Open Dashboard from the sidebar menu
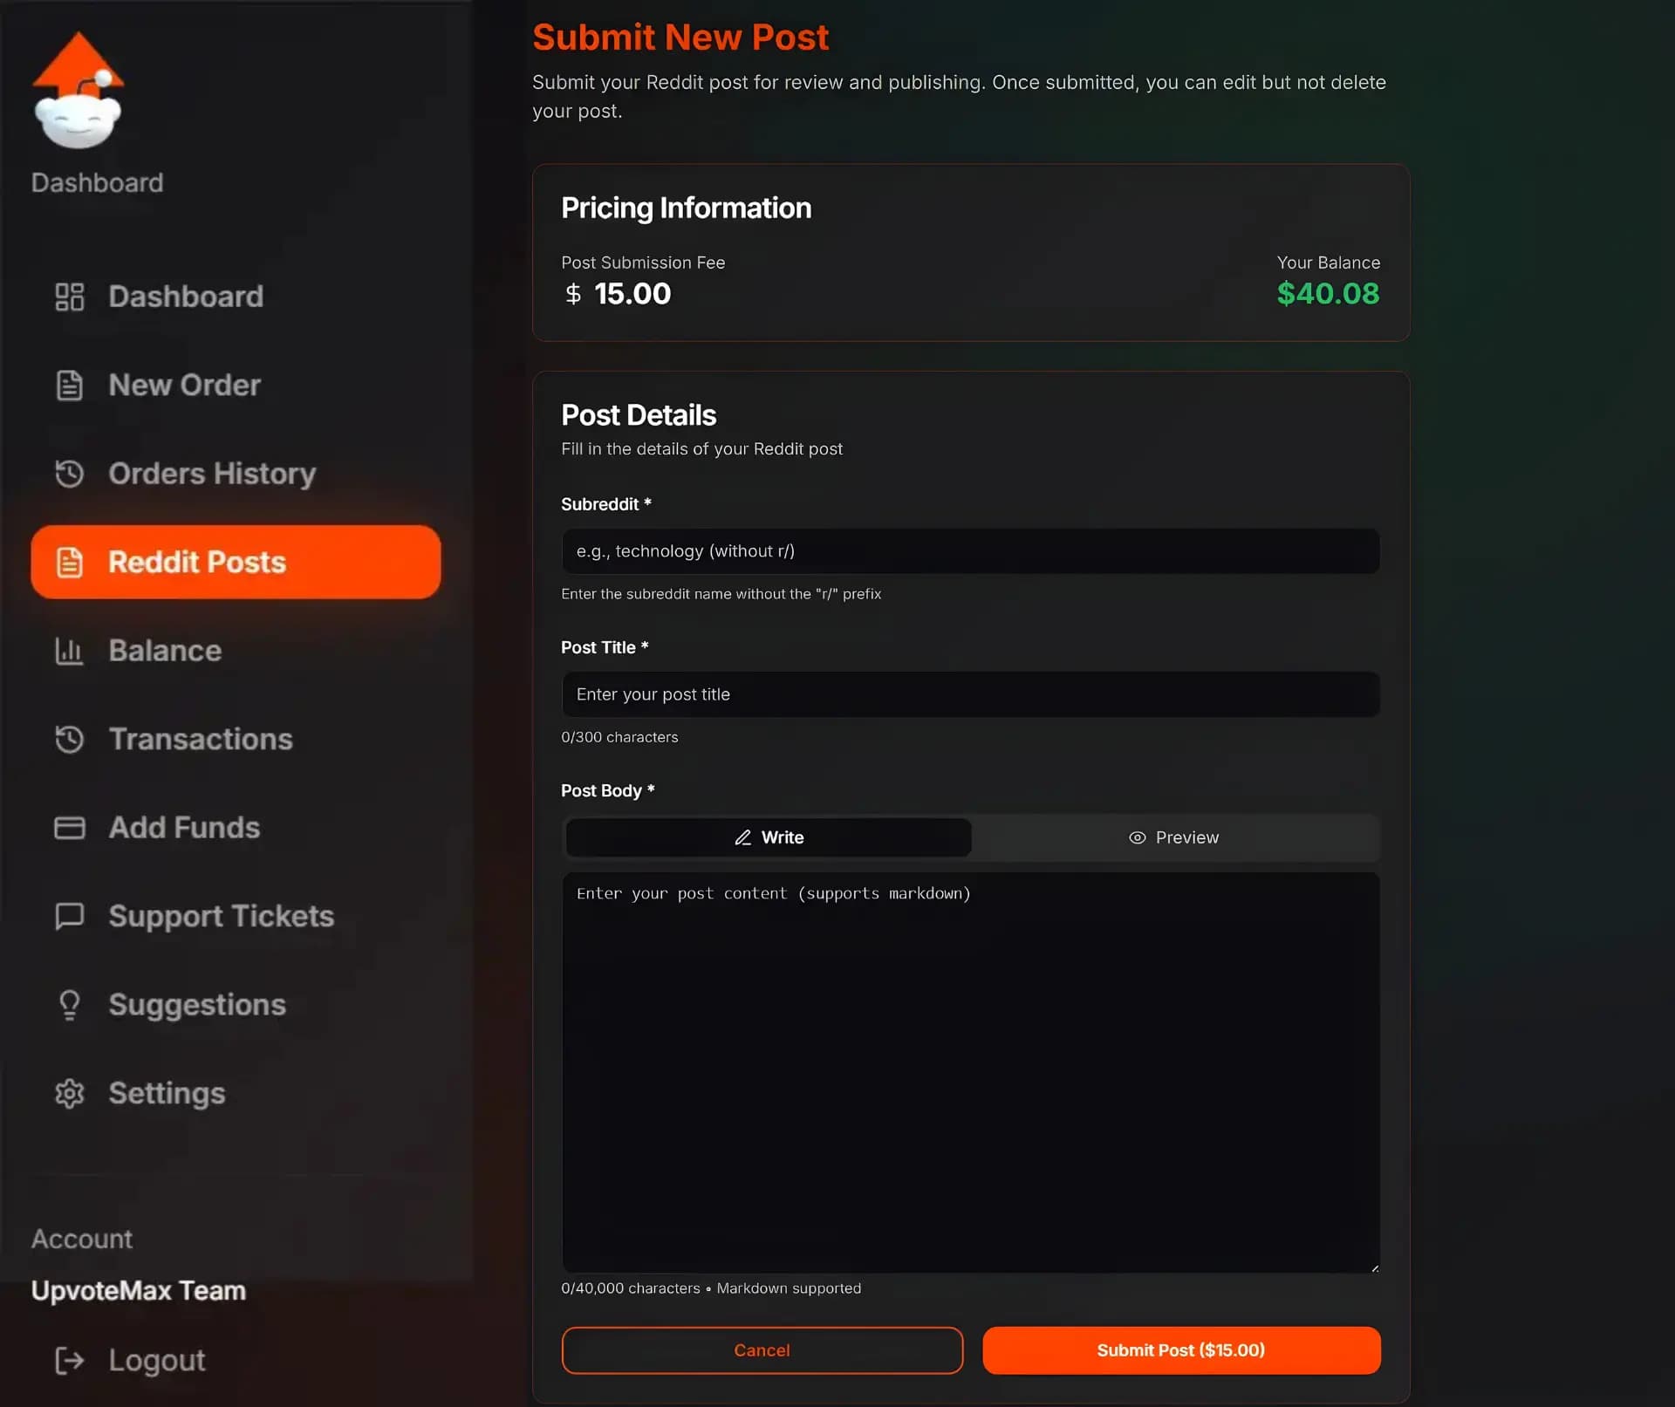1675x1407 pixels. click(236, 297)
